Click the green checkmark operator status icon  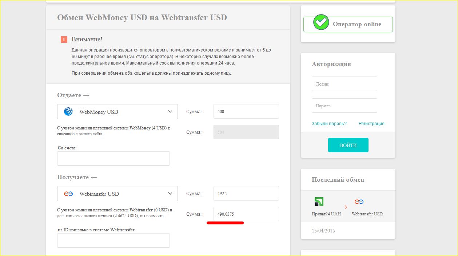(321, 22)
